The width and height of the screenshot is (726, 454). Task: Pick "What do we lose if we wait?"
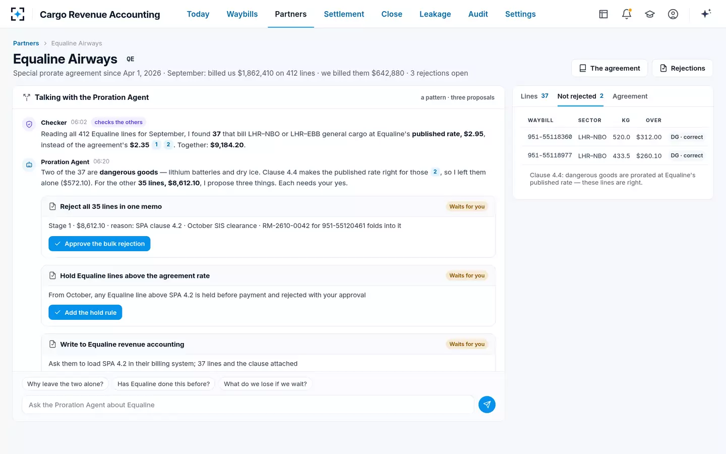point(265,384)
